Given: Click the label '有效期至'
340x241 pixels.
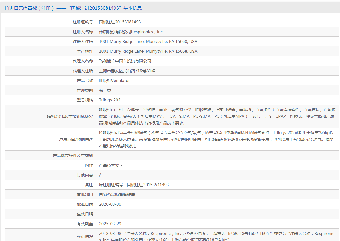Looking at the screenshot, I should (x=85, y=224).
